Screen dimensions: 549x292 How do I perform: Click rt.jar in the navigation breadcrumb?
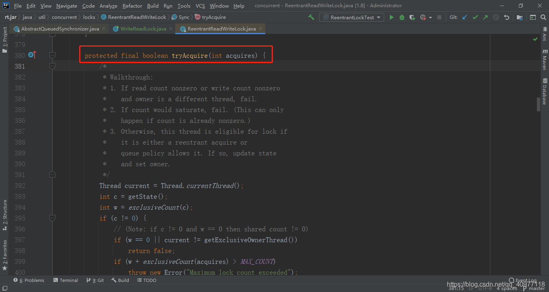[11, 17]
